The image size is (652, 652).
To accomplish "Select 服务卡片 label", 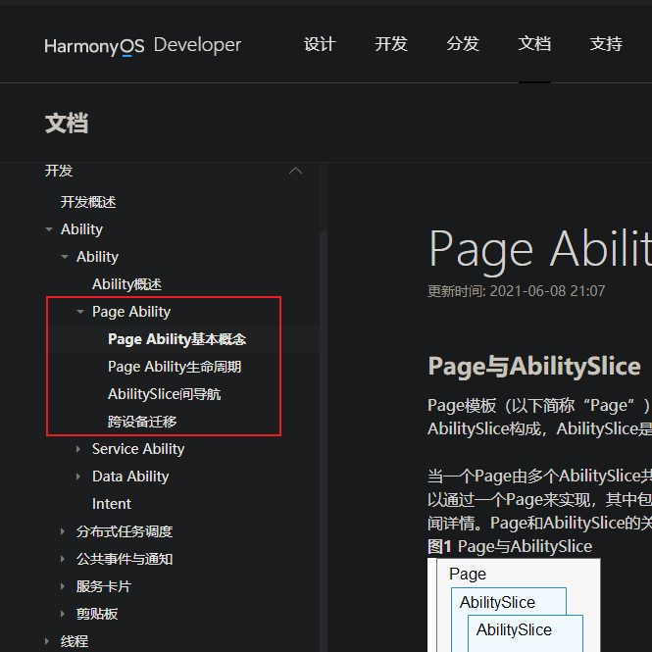I will (104, 586).
